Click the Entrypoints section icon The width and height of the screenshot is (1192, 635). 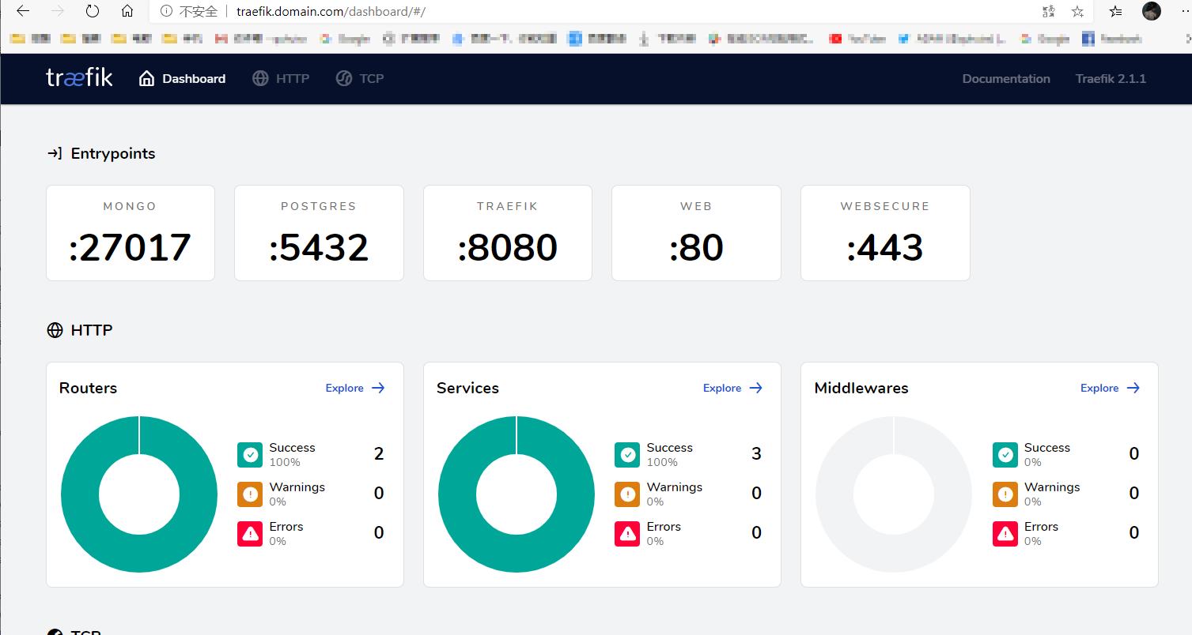(55, 153)
